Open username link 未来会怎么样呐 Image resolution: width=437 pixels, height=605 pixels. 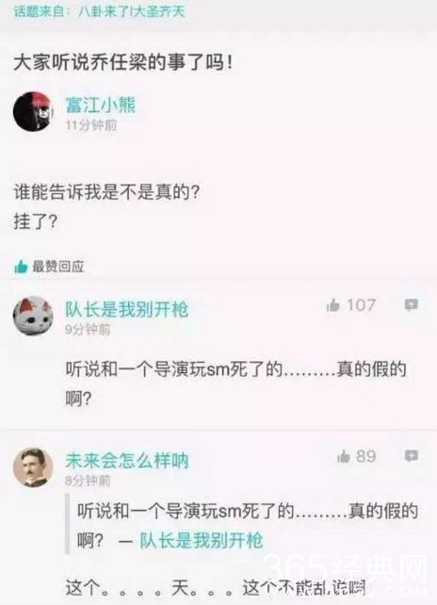[126, 461]
